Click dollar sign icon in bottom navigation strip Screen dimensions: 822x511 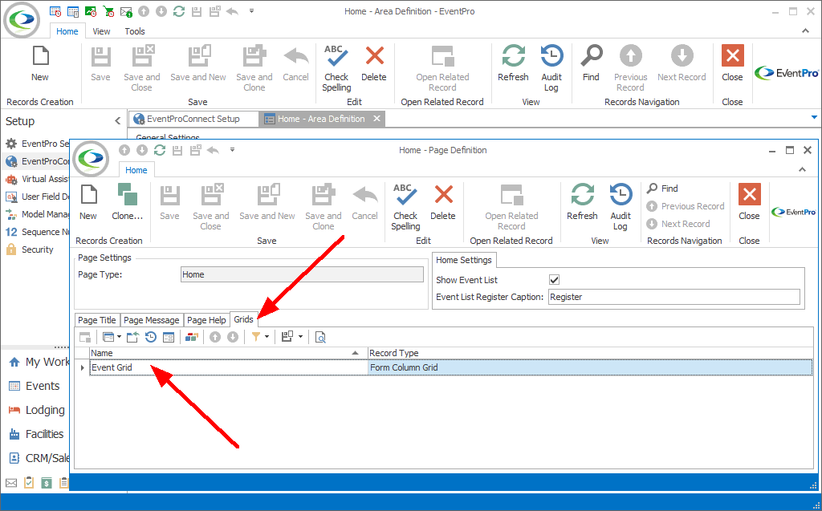click(x=47, y=483)
